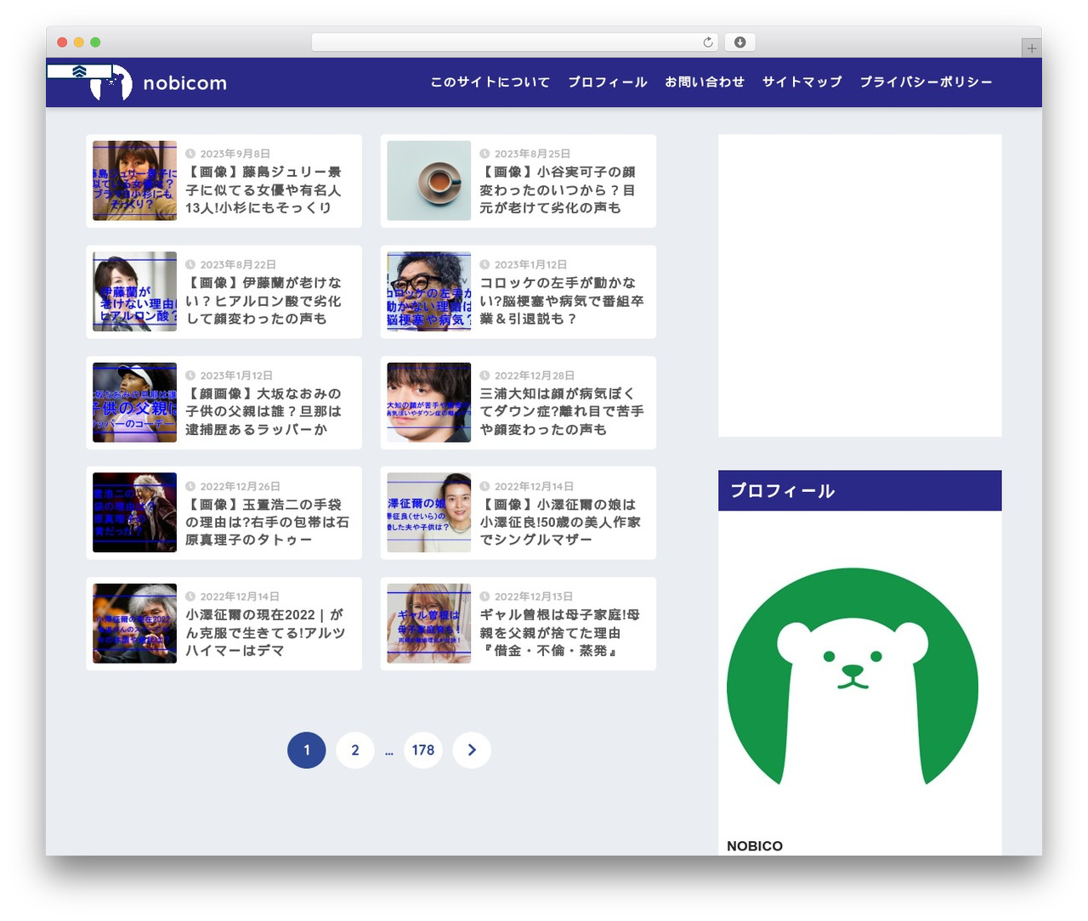Click the nobicom site logo icon

point(111,82)
